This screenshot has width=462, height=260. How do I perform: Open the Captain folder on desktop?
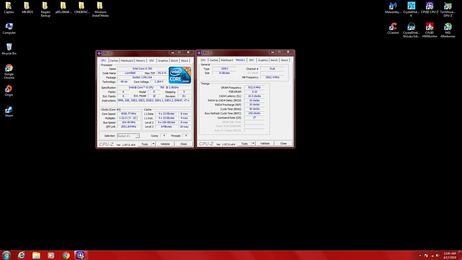point(9,8)
